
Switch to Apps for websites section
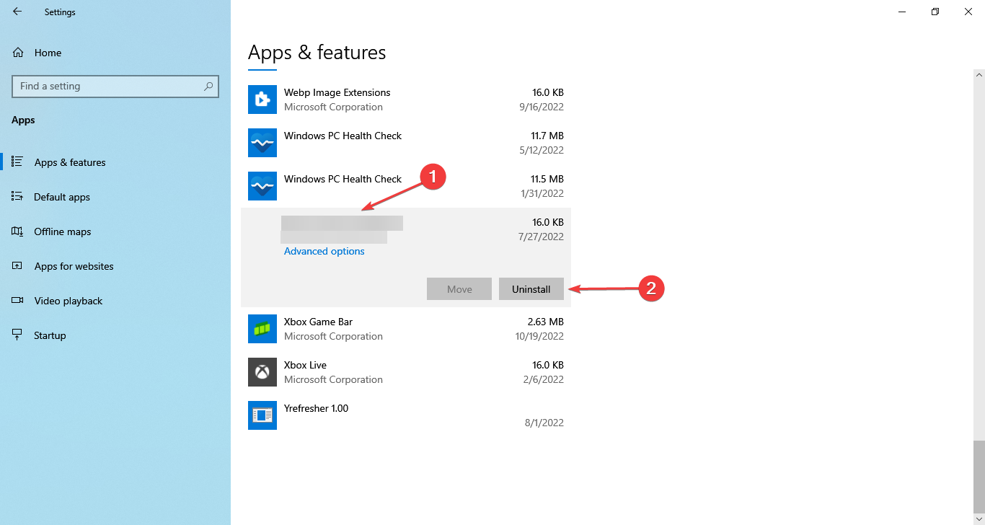[74, 266]
